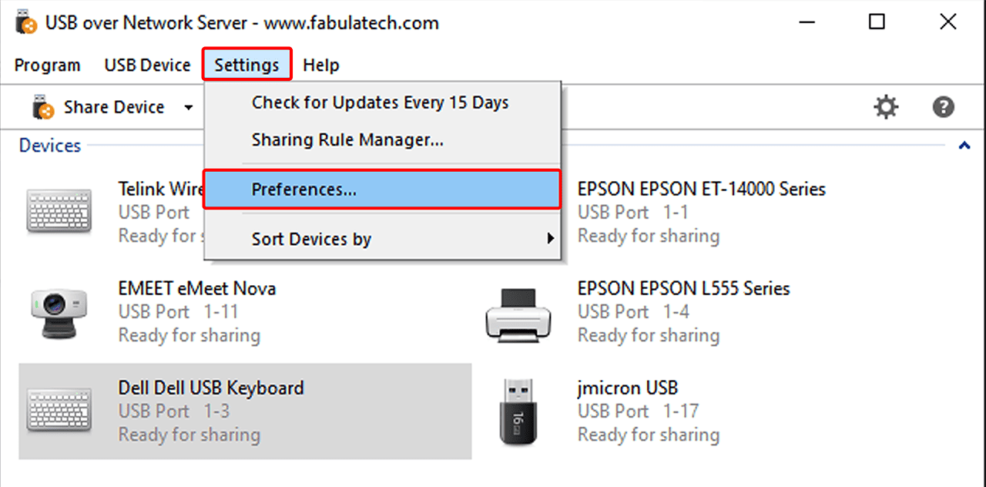Click the Share Device button label
Screen dimensions: 986x487
pos(114,107)
